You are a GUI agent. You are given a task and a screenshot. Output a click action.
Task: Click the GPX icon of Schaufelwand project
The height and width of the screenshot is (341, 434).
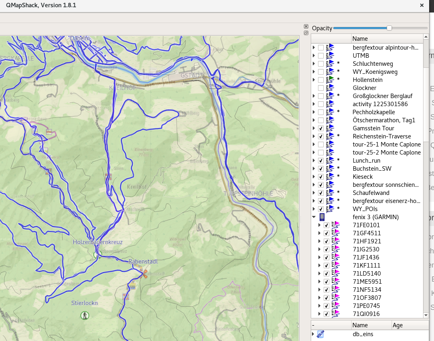click(330, 193)
